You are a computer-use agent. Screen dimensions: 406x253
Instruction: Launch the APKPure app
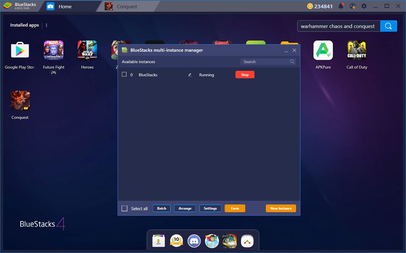[323, 50]
